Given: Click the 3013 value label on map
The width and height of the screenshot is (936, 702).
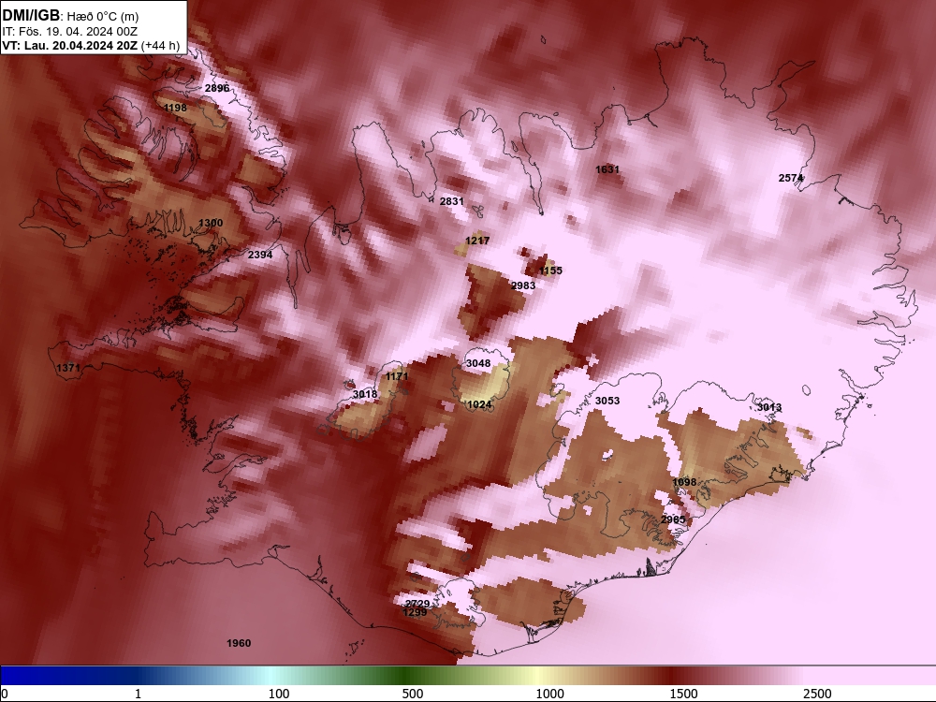Looking at the screenshot, I should click(768, 407).
